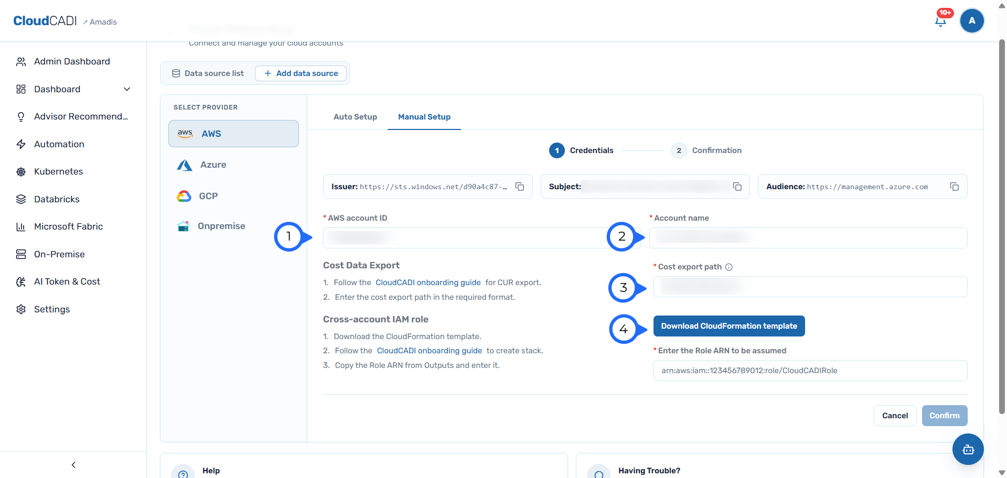Switch to Data source list
Image resolution: width=1007 pixels, height=478 pixels.
click(x=208, y=73)
